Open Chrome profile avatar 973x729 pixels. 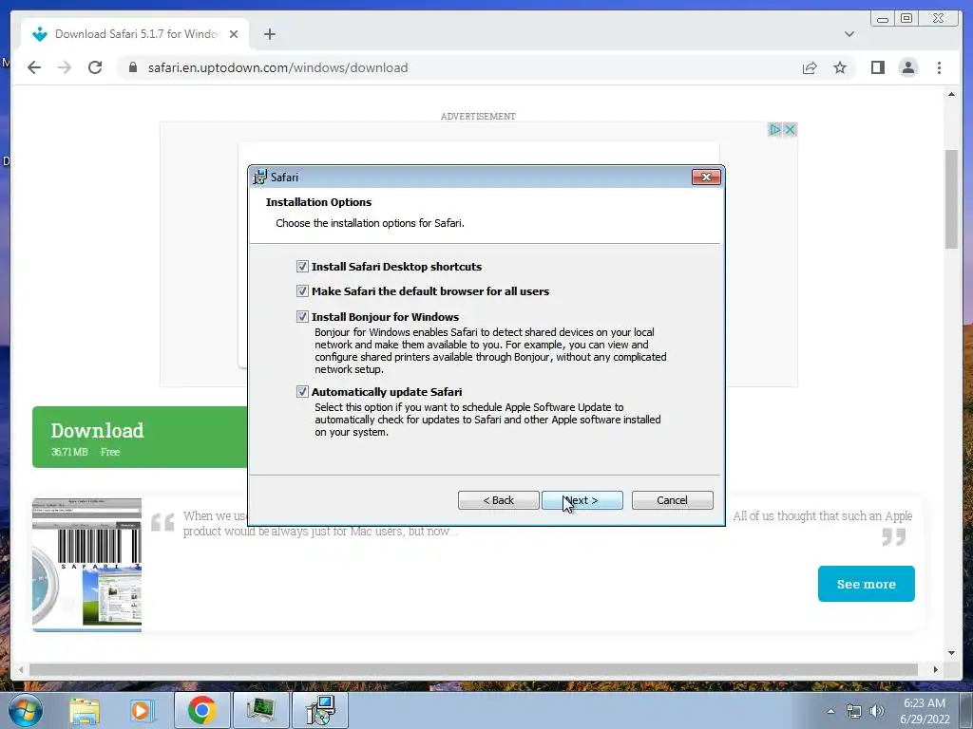coord(907,67)
